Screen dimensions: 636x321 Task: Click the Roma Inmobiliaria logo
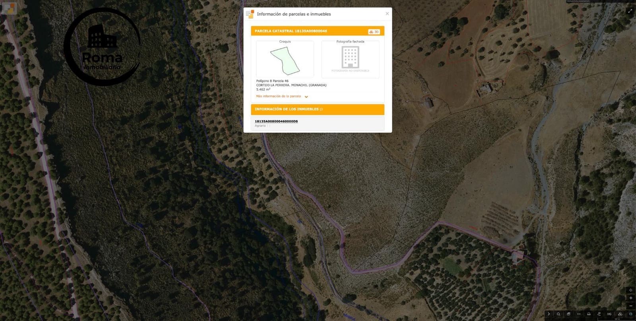coord(103,47)
